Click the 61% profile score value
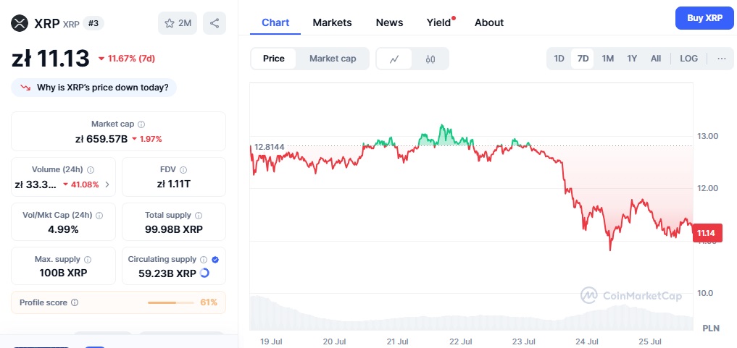The height and width of the screenshot is (348, 737). pos(209,302)
